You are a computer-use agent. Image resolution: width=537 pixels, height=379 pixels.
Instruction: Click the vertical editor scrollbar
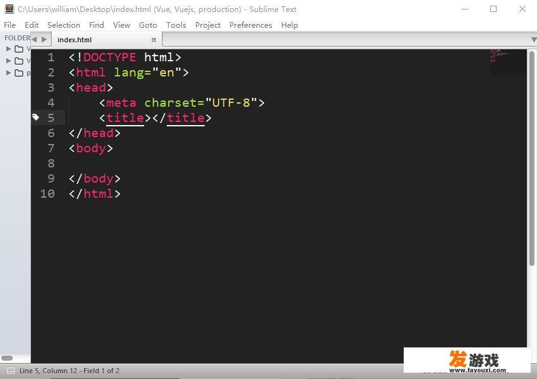(531, 158)
